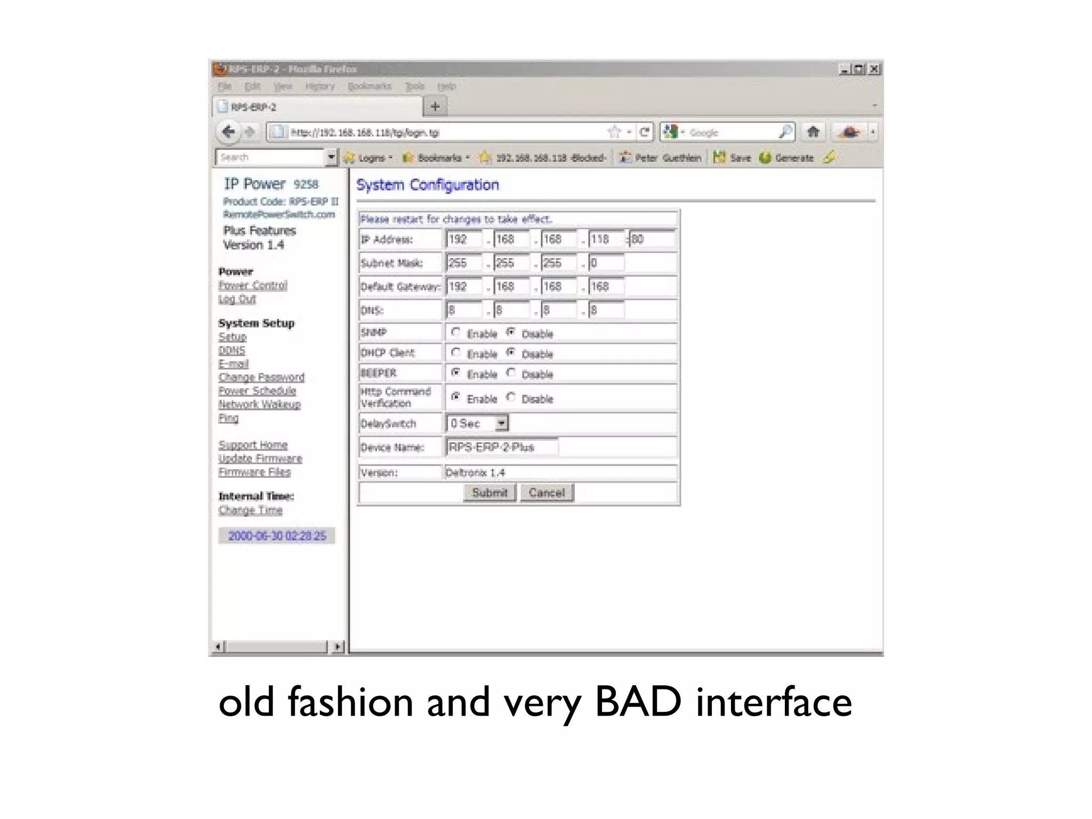Image resolution: width=1092 pixels, height=819 pixels.
Task: Click the Google search engine icon
Action: point(670,132)
